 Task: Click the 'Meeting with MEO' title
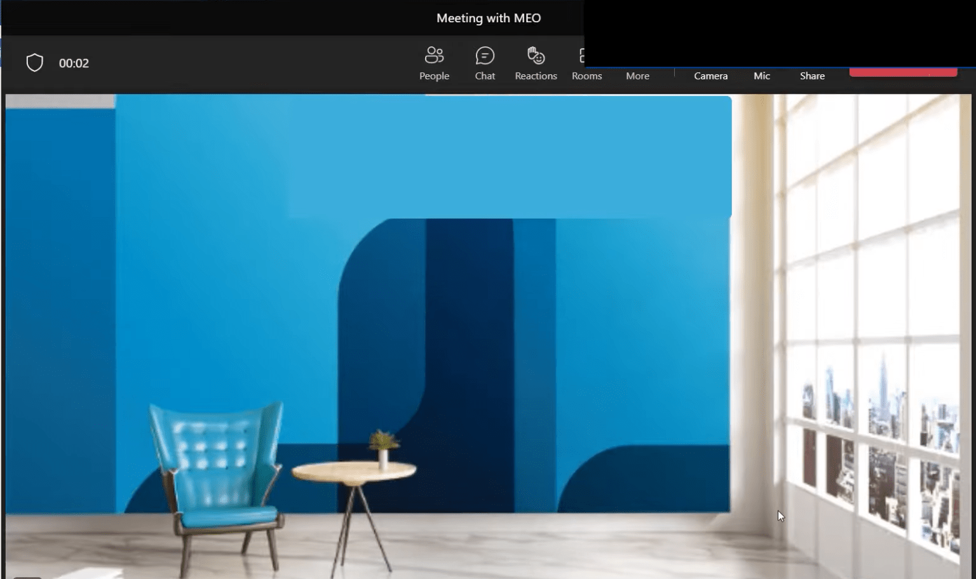click(x=489, y=18)
